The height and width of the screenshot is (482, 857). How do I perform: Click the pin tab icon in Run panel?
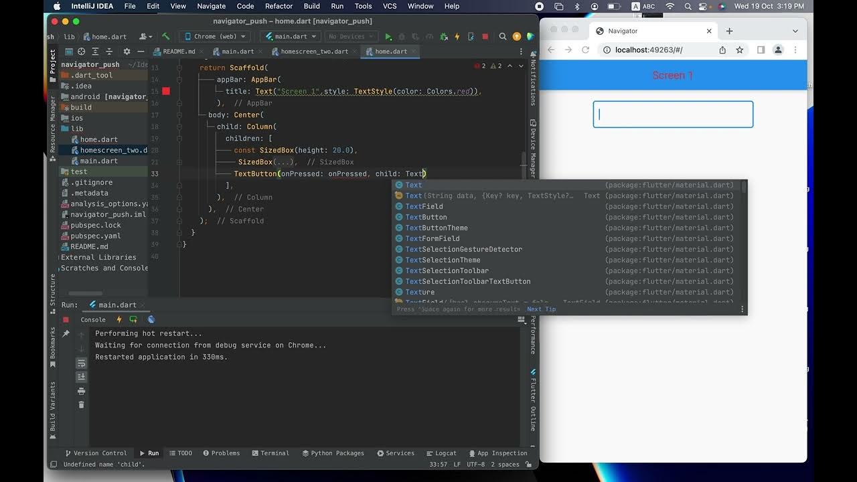(66, 333)
